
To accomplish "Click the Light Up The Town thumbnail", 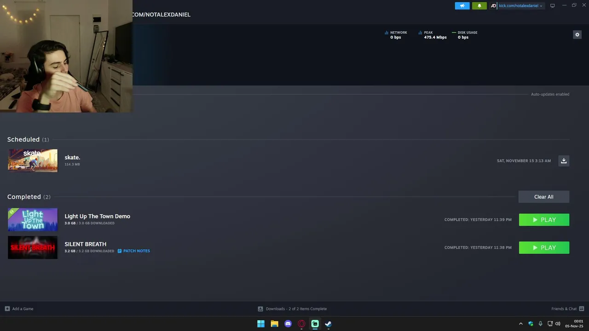I will 33,220.
